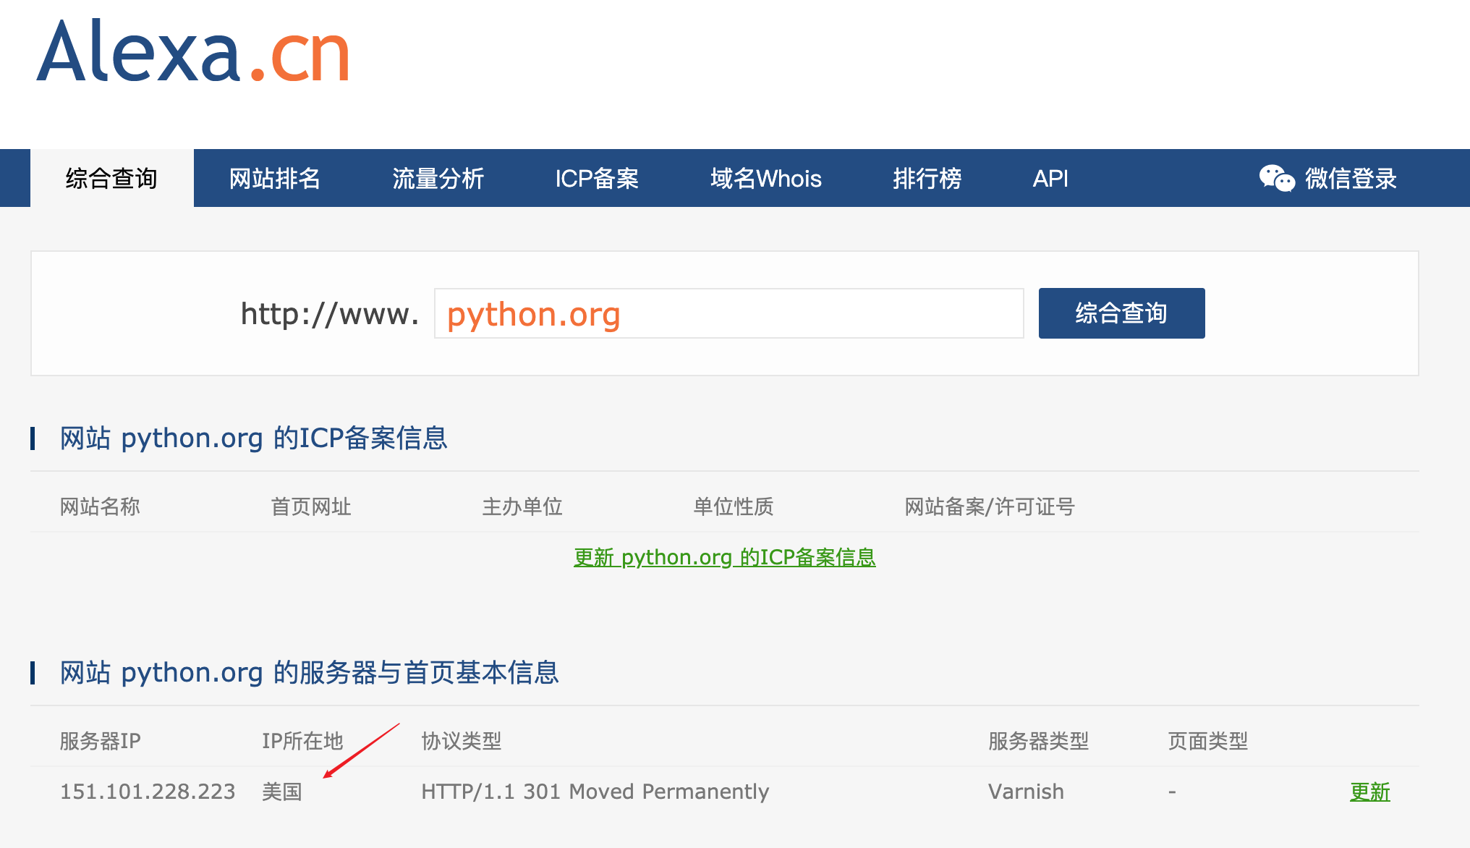Image resolution: width=1470 pixels, height=848 pixels.
Task: Open the 排行榜 ranking tab
Action: tap(928, 178)
